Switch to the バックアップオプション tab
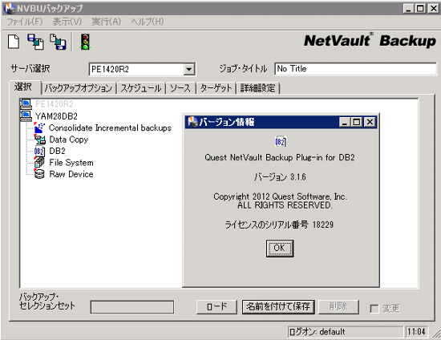 point(79,88)
